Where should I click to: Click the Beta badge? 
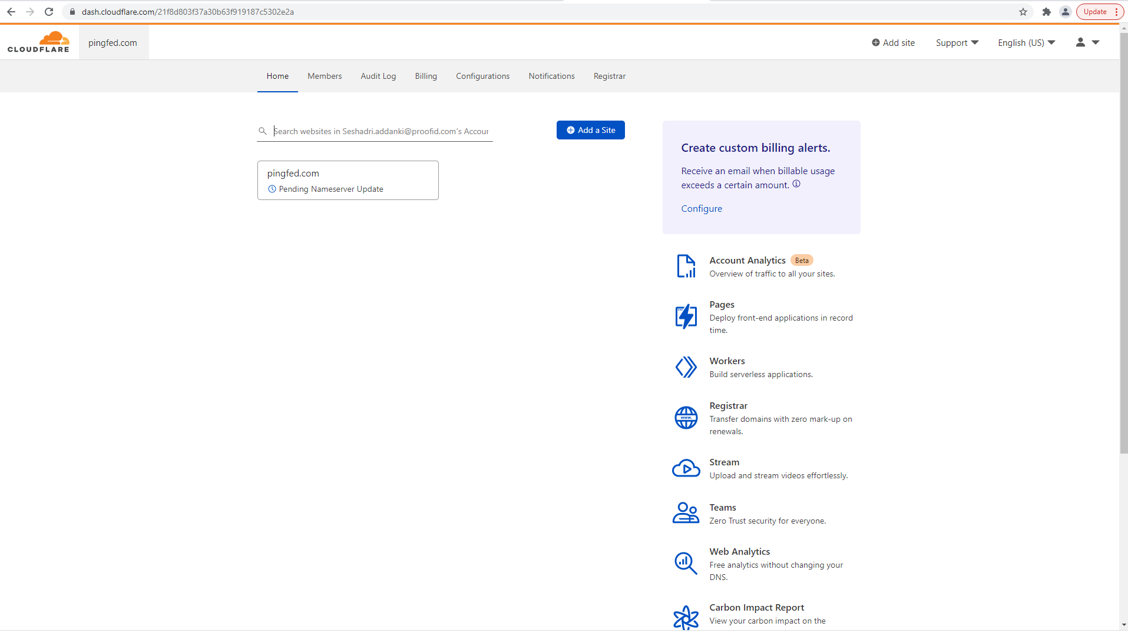(802, 260)
